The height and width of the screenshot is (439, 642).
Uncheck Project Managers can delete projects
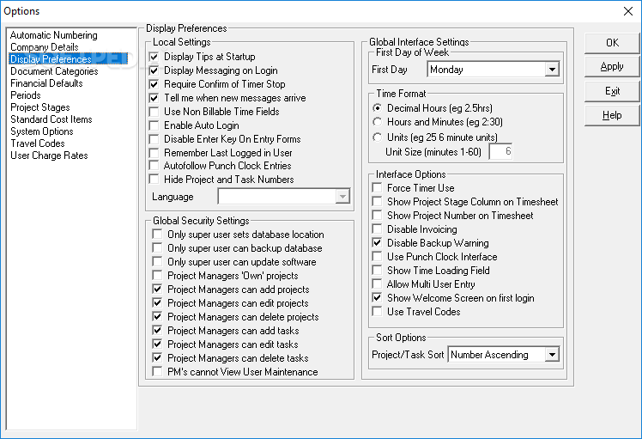coord(157,317)
